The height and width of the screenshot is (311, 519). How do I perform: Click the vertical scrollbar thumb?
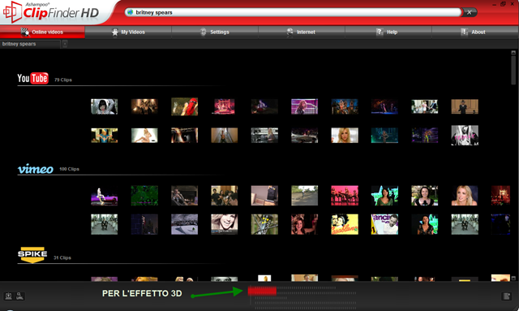coord(513,70)
